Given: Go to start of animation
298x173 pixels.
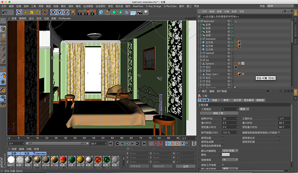Looking at the screenshot, I should click(111, 144).
